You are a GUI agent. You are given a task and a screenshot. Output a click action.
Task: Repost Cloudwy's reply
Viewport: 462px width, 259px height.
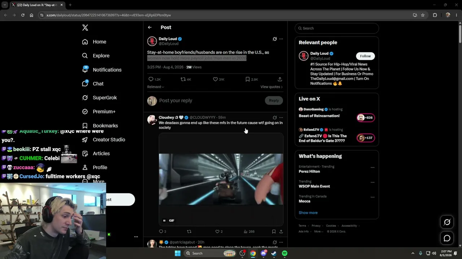click(x=189, y=231)
